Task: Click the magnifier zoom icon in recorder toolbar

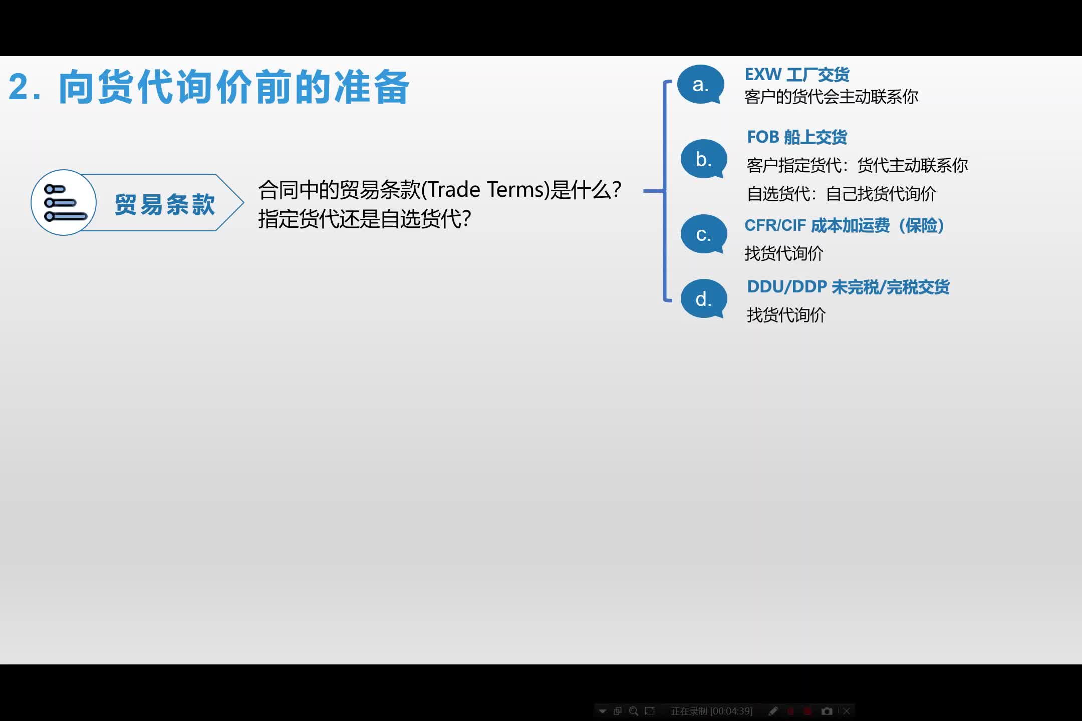Action: coord(634,711)
